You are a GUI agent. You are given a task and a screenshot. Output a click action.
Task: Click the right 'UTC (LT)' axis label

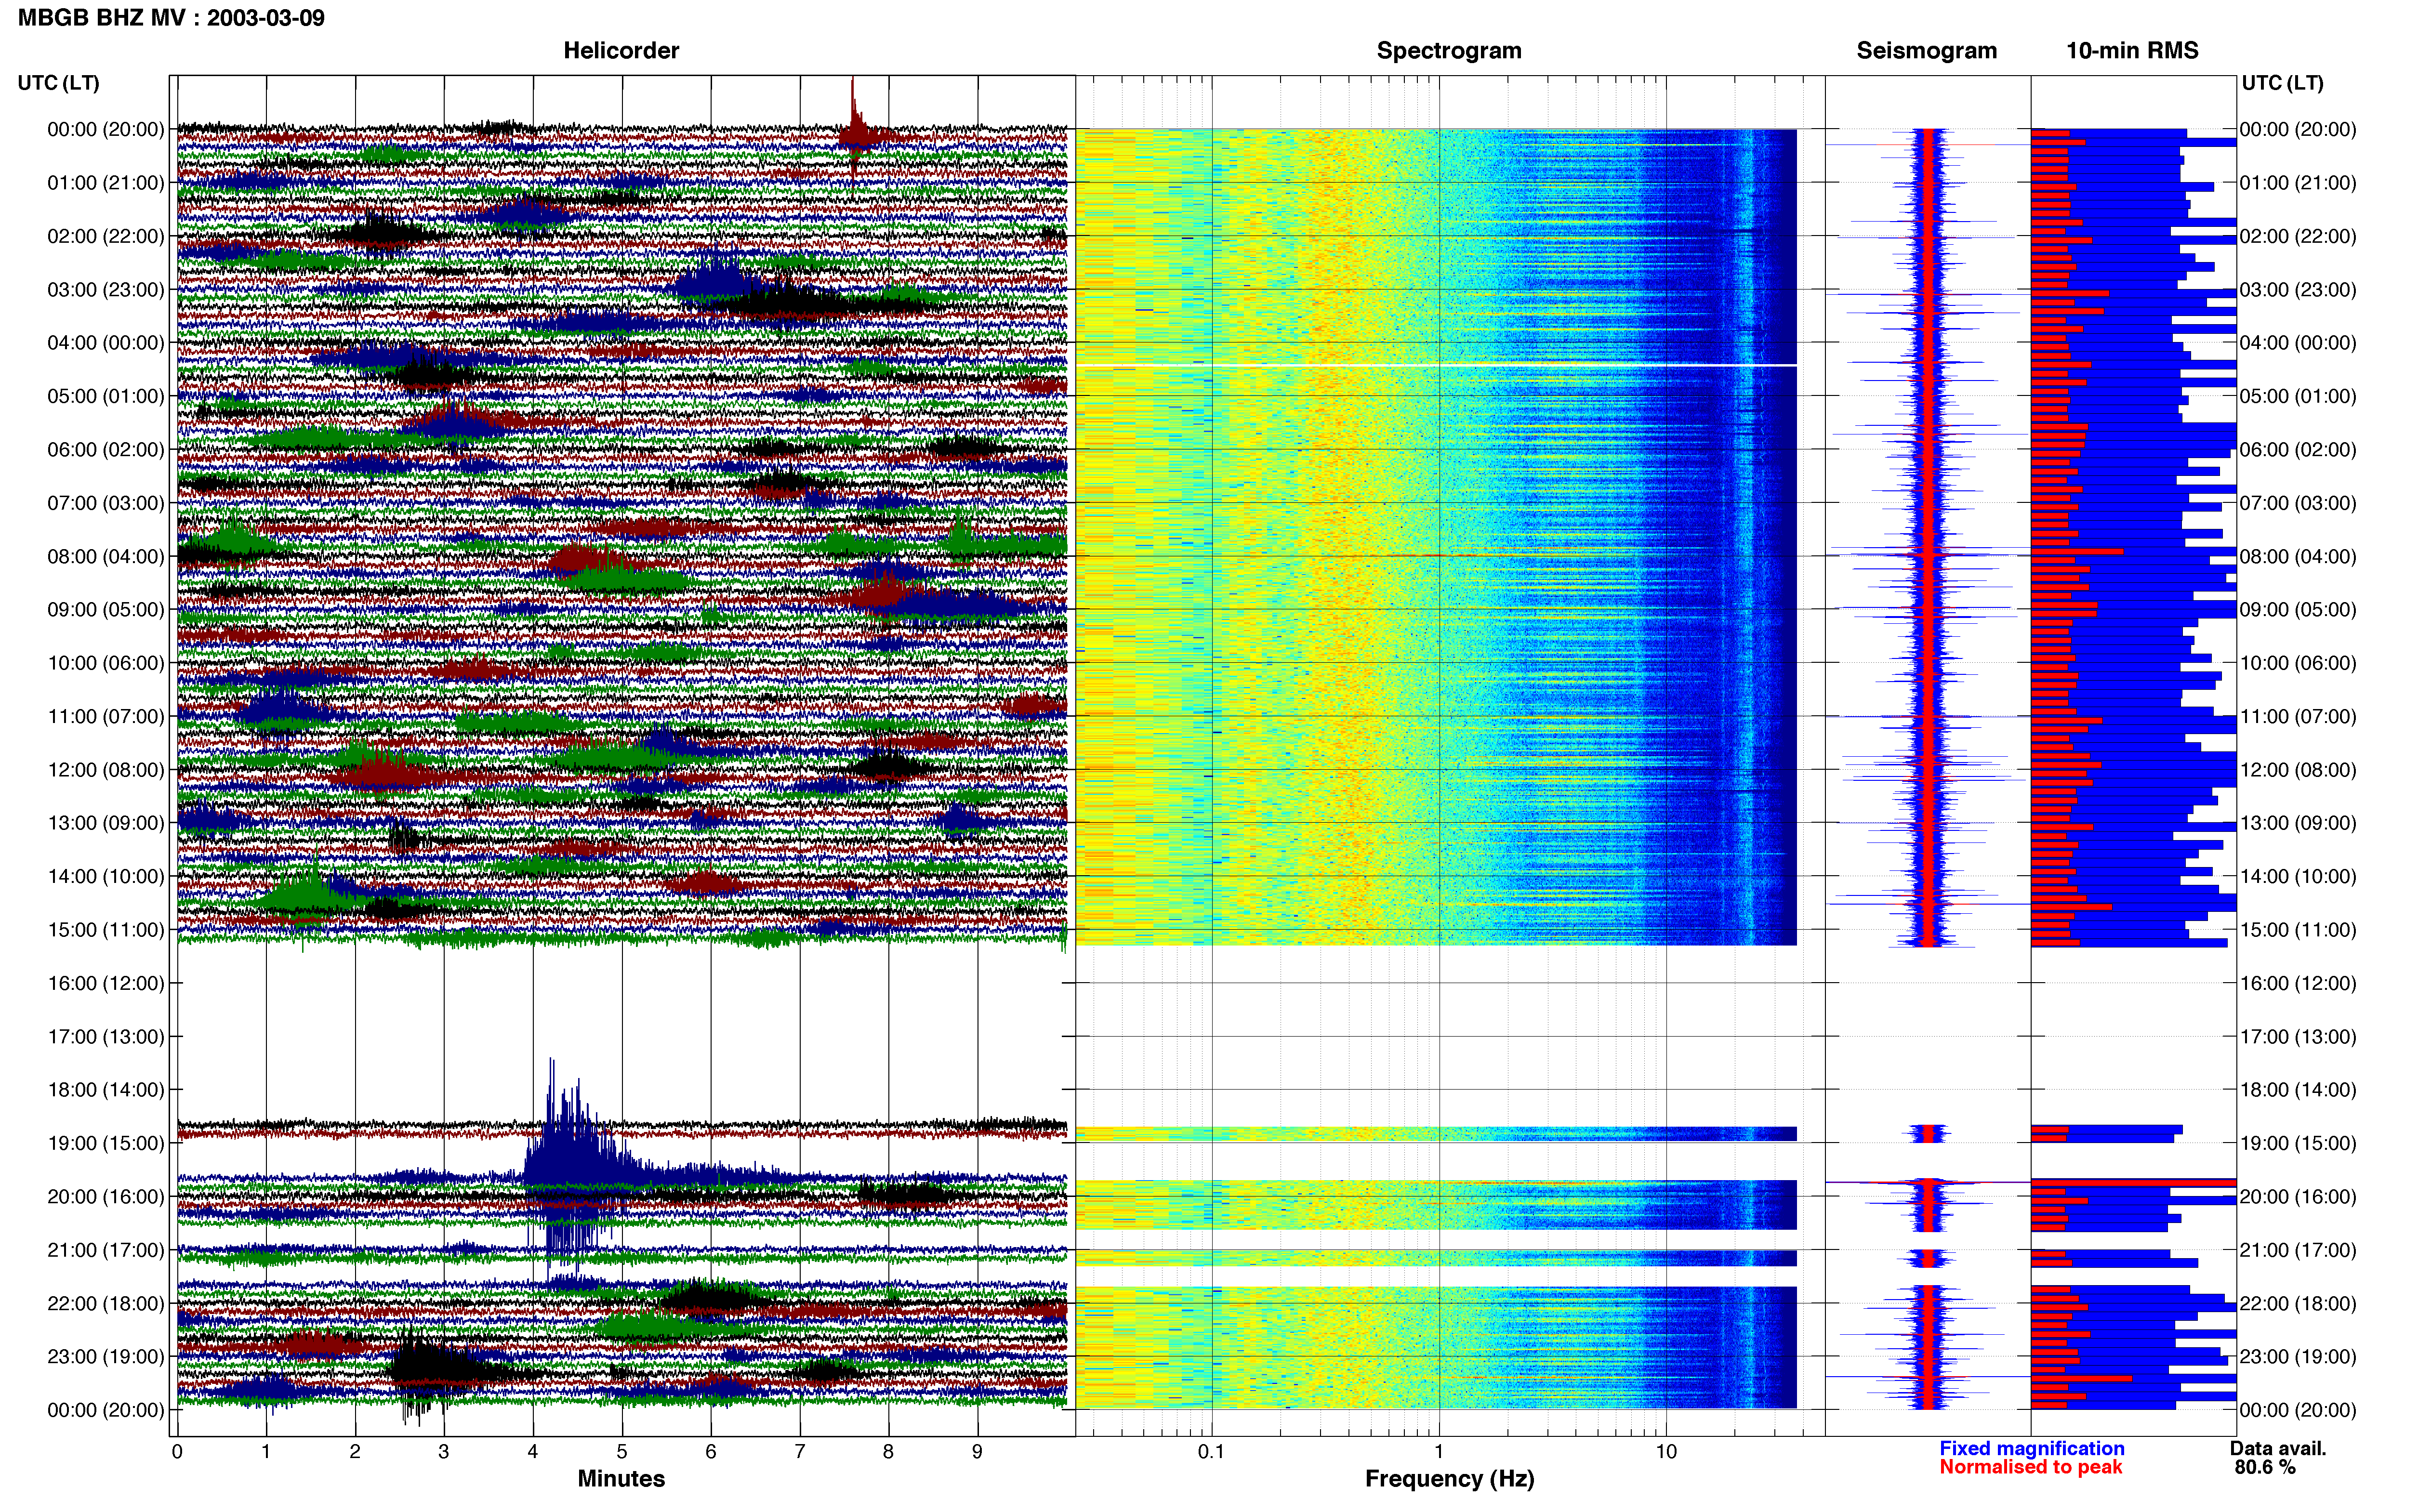coord(2282,83)
